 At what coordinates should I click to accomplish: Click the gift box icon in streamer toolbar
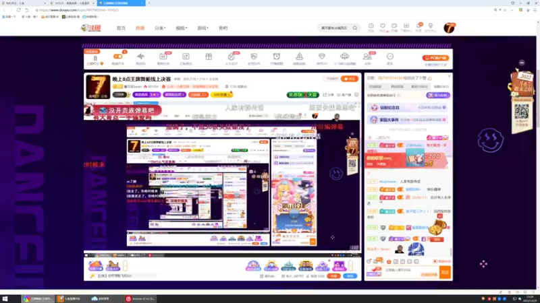209,57
